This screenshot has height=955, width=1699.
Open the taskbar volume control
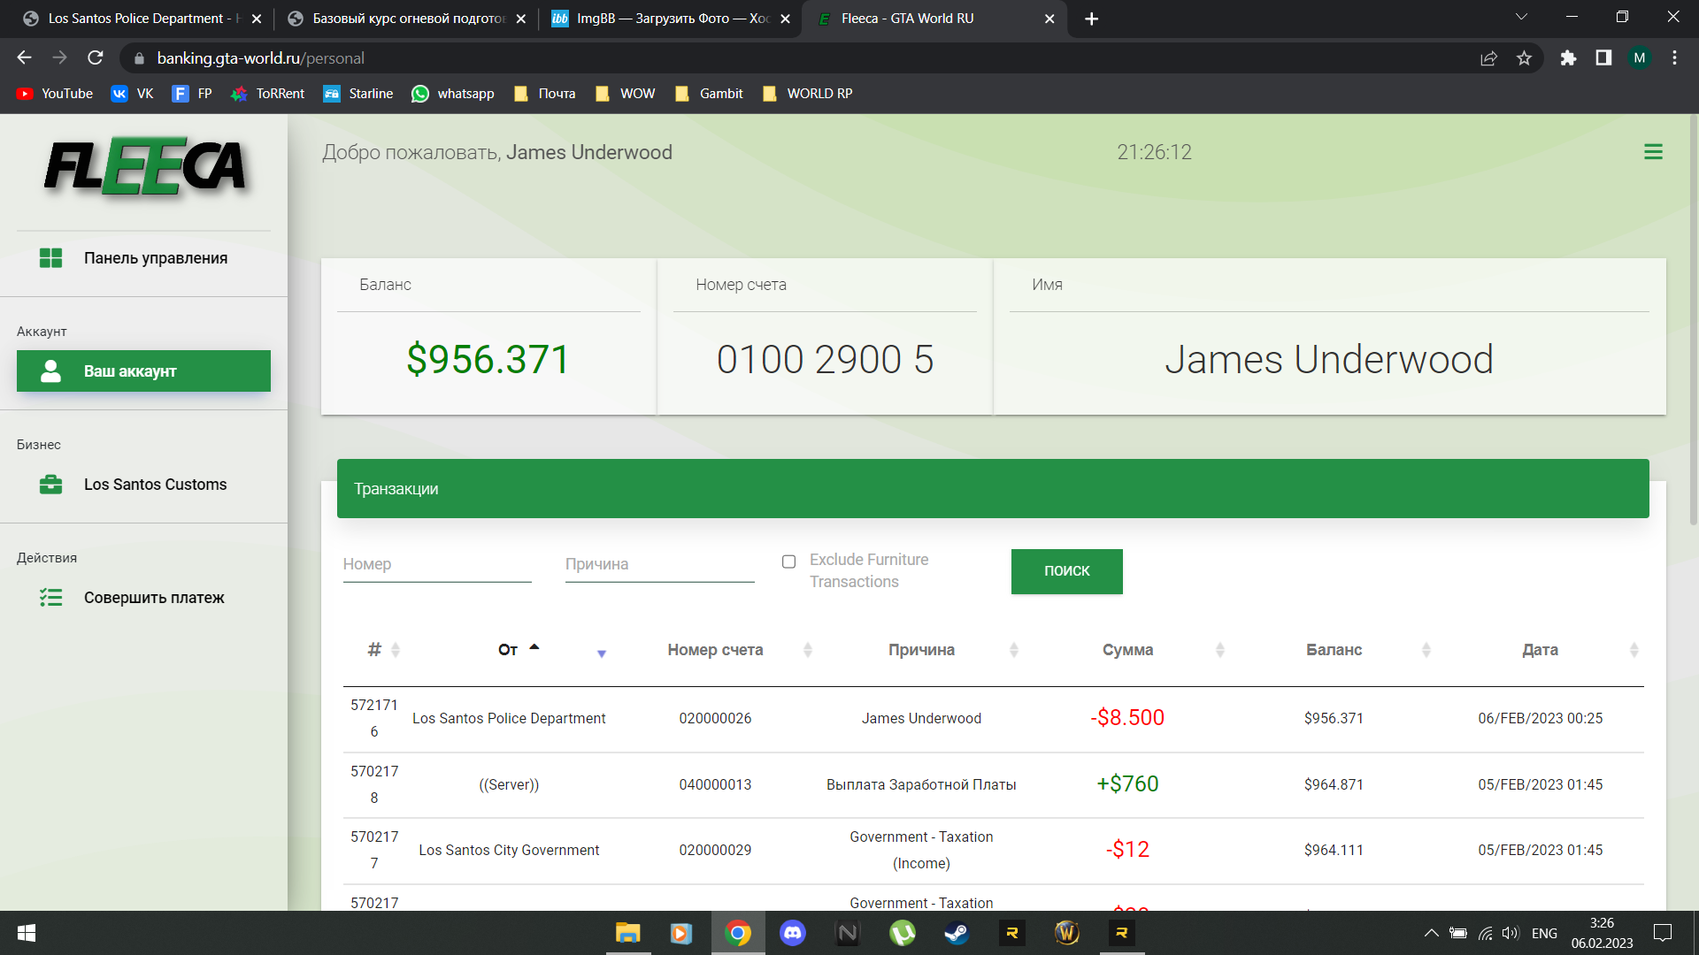(x=1510, y=933)
